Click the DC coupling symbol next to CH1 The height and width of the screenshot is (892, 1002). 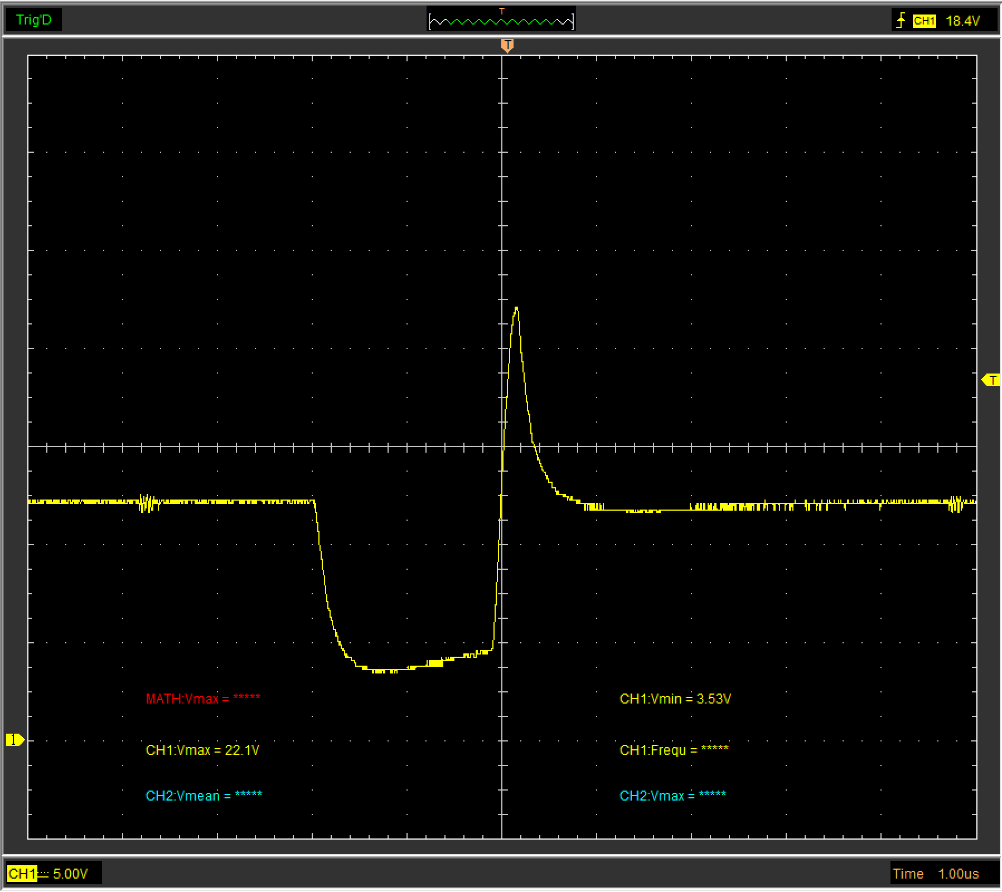click(43, 874)
